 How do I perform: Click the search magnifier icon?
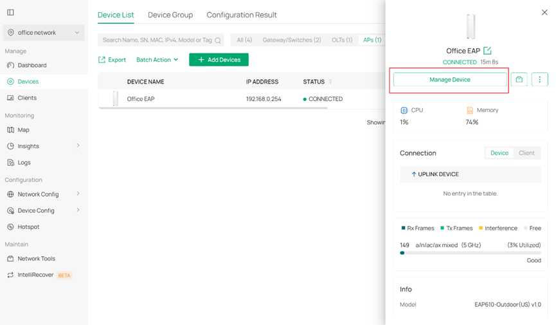click(218, 41)
